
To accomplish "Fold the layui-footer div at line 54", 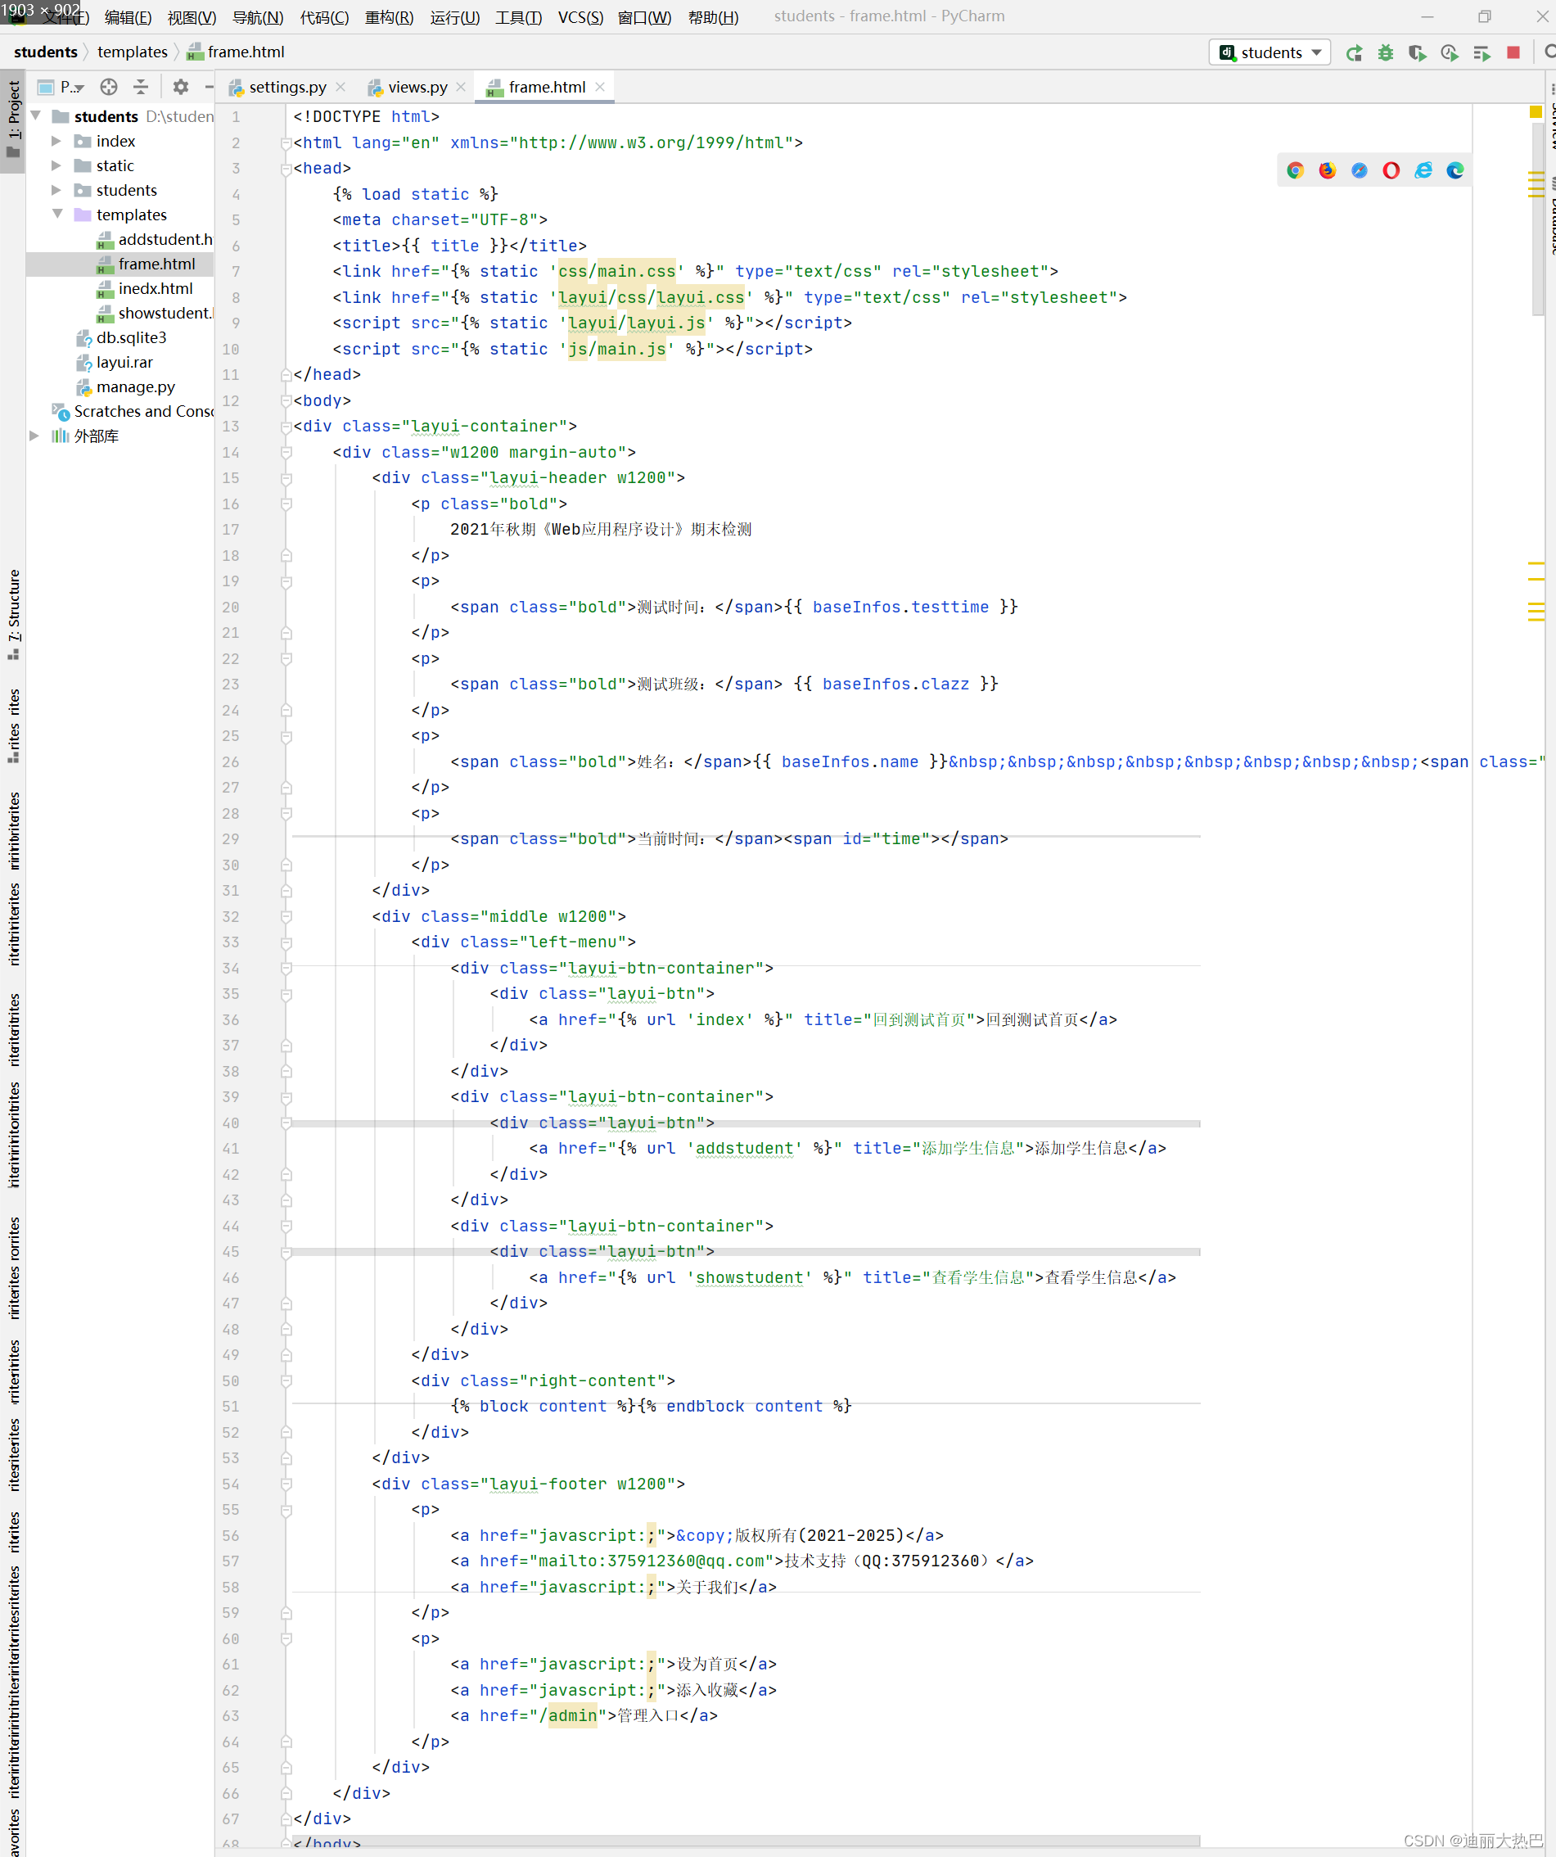I will tap(286, 1484).
